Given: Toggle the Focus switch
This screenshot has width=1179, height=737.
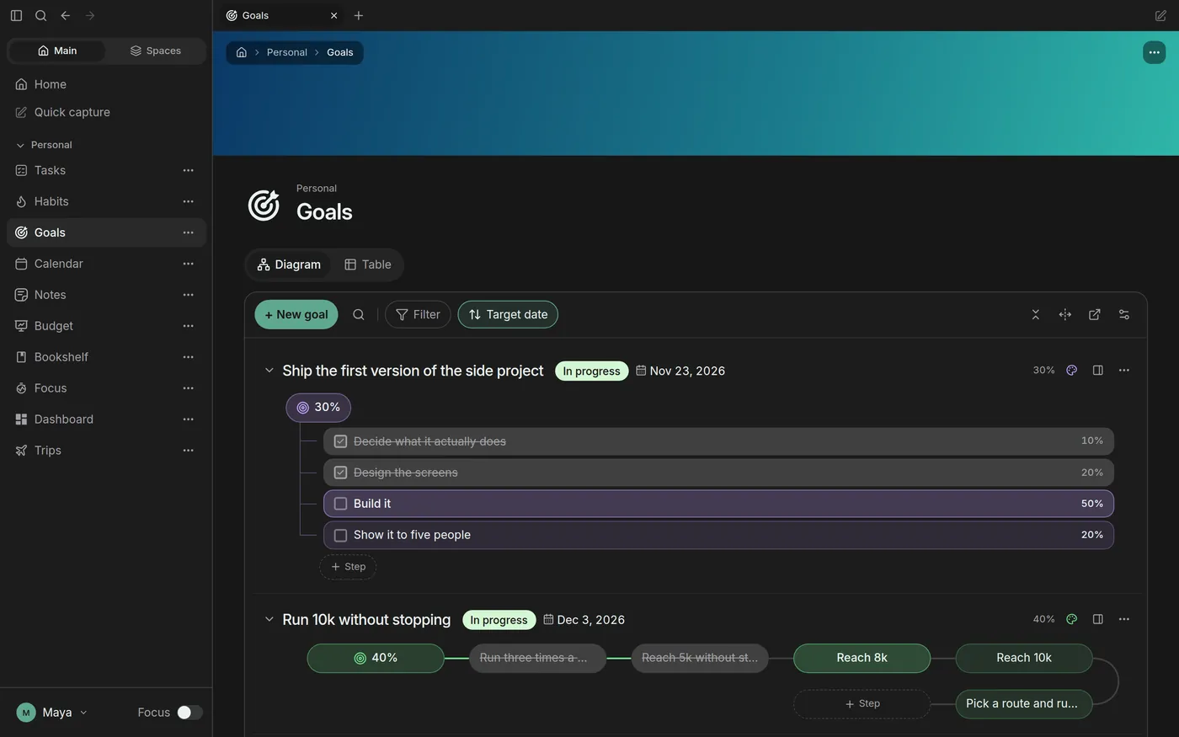Looking at the screenshot, I should [189, 713].
